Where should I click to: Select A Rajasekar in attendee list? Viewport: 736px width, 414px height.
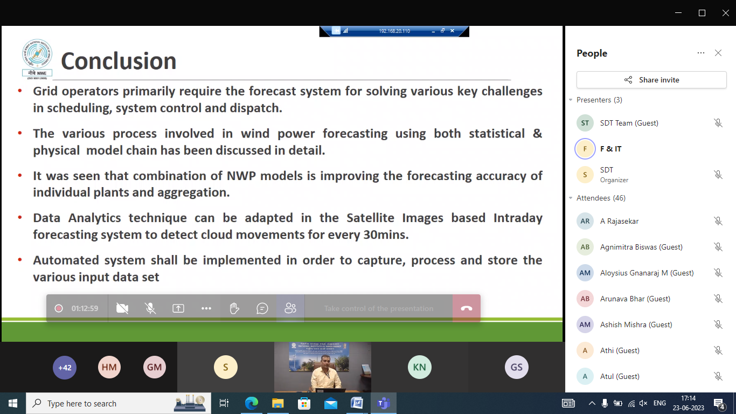coord(619,221)
